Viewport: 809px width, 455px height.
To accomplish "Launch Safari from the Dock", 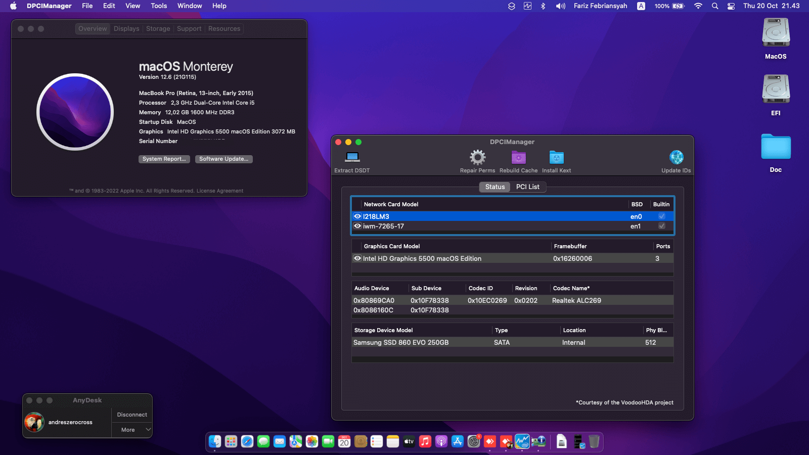I will coord(247,442).
